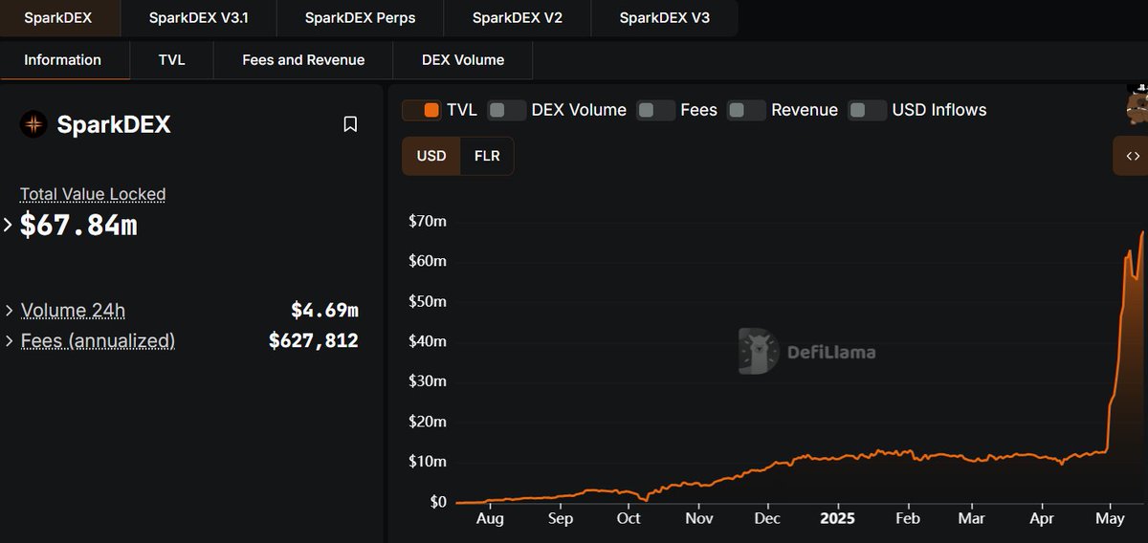The image size is (1148, 543).
Task: Open the SparkDEX Perps tab
Action: (361, 18)
